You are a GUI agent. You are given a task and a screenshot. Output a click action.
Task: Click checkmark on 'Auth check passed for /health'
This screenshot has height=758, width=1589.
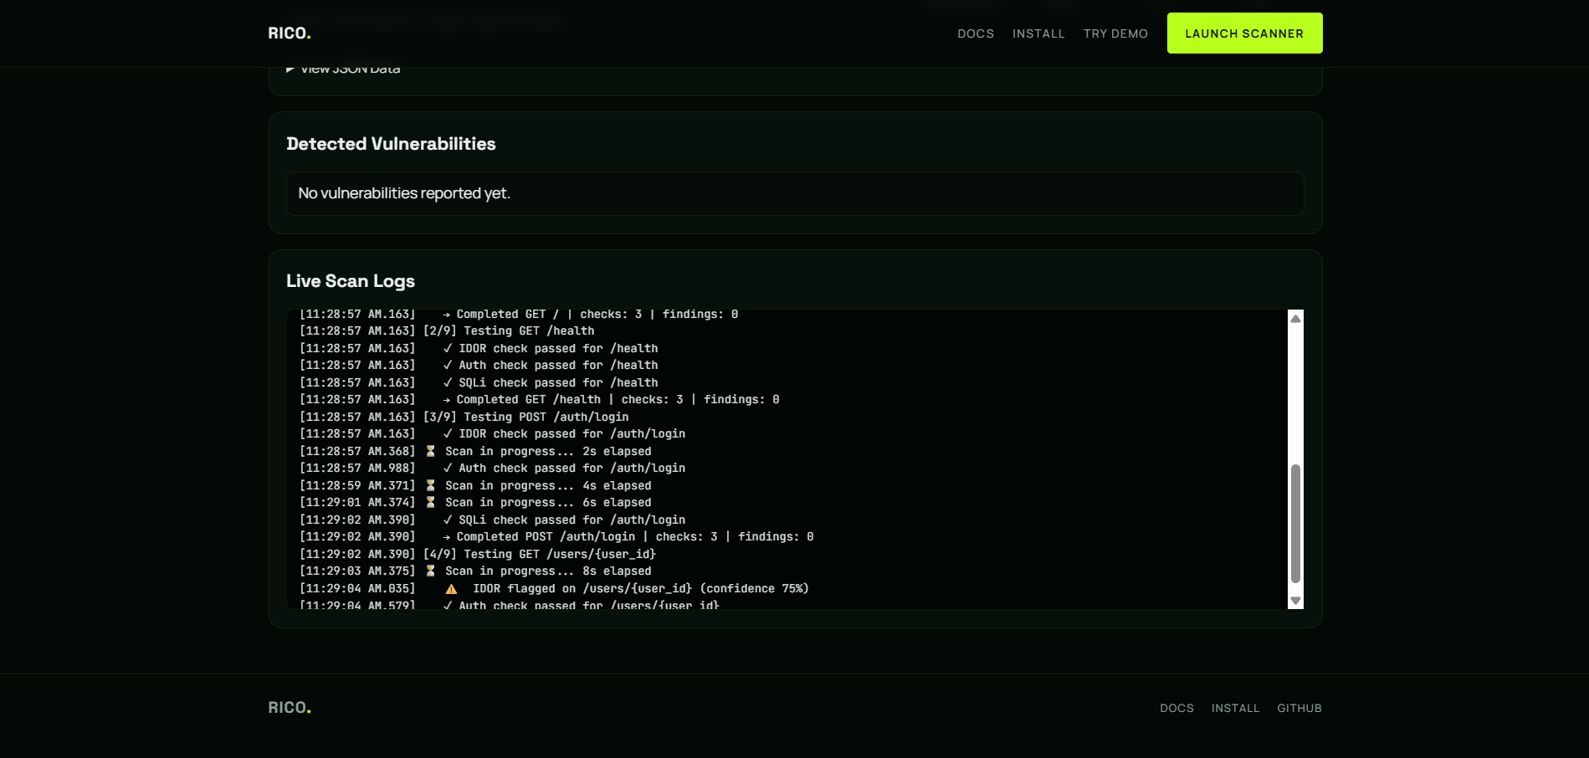pyautogui.click(x=448, y=365)
